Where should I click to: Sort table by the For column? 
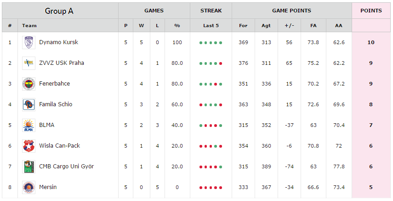[243, 26]
